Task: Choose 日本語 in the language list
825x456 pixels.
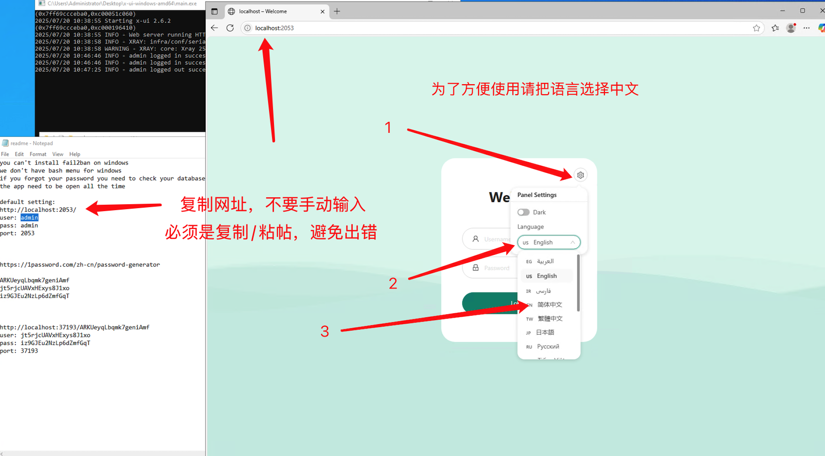Action: [x=545, y=333]
